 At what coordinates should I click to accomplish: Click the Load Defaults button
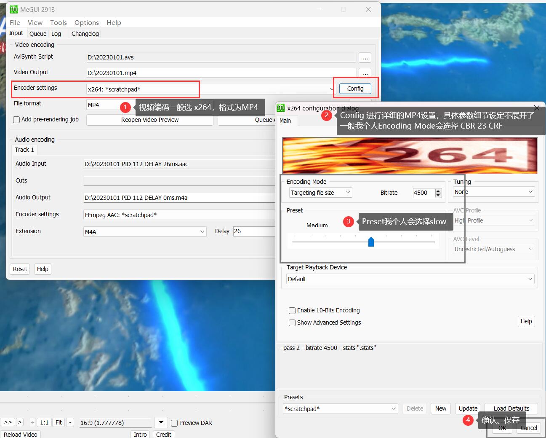pos(511,408)
